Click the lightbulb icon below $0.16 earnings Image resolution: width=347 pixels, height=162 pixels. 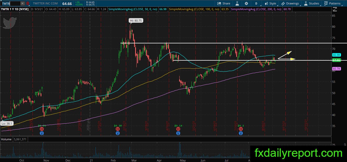coord(178,133)
